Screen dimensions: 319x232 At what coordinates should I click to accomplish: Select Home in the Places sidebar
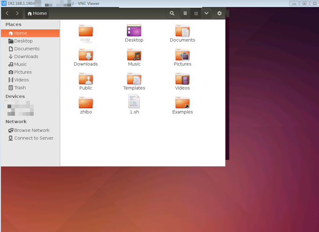click(x=30, y=33)
